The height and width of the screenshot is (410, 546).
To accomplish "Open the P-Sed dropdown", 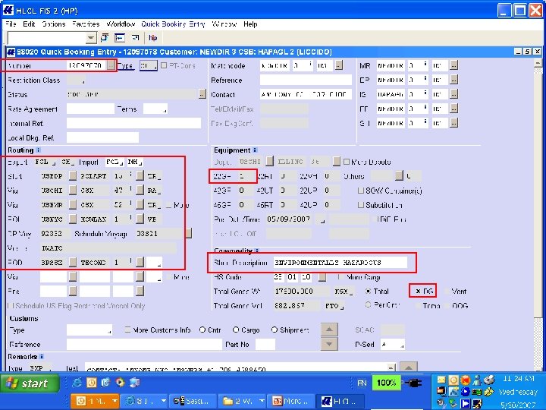I will click(402, 345).
